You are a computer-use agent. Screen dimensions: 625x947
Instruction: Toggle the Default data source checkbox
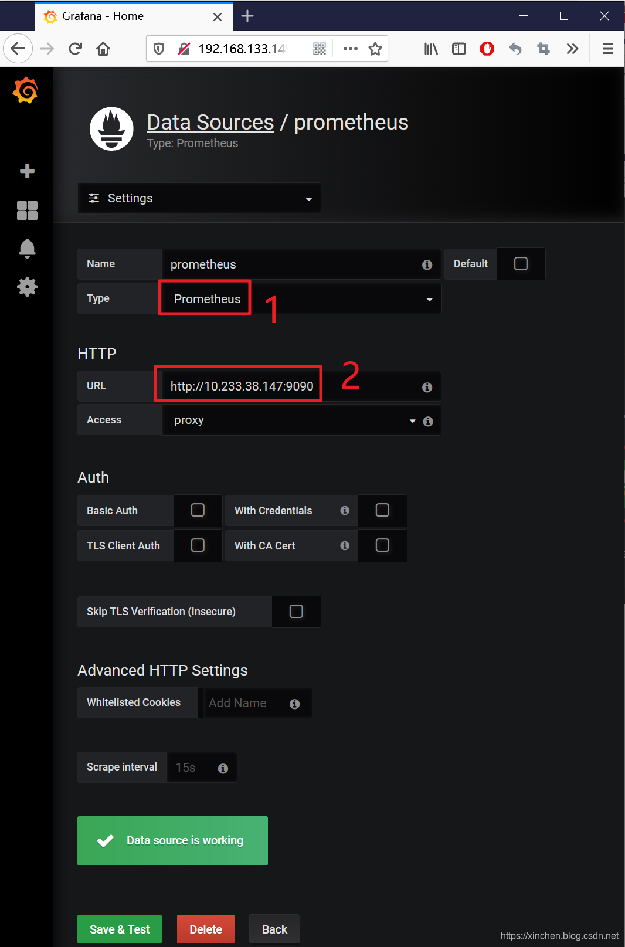point(521,264)
